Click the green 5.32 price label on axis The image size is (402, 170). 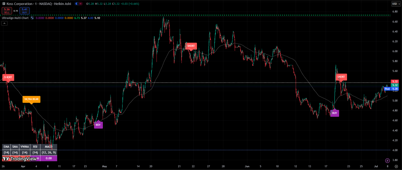click(x=395, y=85)
